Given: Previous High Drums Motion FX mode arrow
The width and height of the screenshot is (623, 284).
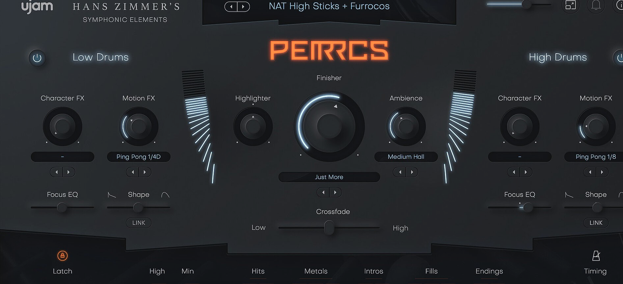Looking at the screenshot, I should click(x=590, y=172).
